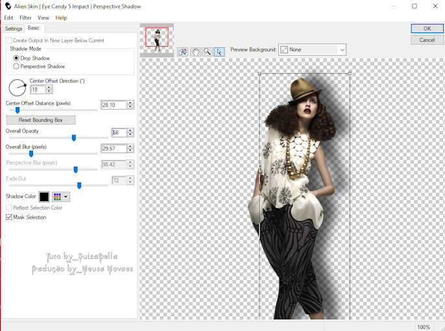Screen dimensions: 445x331
Task: Switch to the Settings tab
Action: [14, 29]
